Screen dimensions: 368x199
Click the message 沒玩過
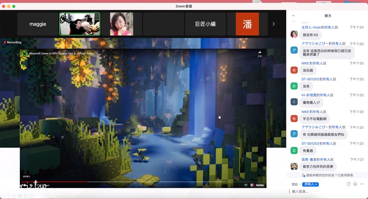tap(308, 70)
